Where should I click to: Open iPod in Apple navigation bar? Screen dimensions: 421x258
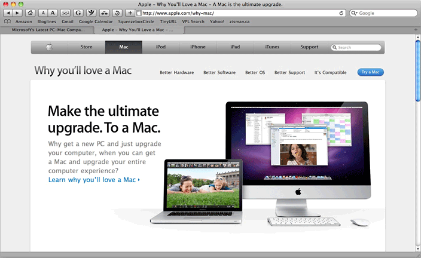(161, 47)
